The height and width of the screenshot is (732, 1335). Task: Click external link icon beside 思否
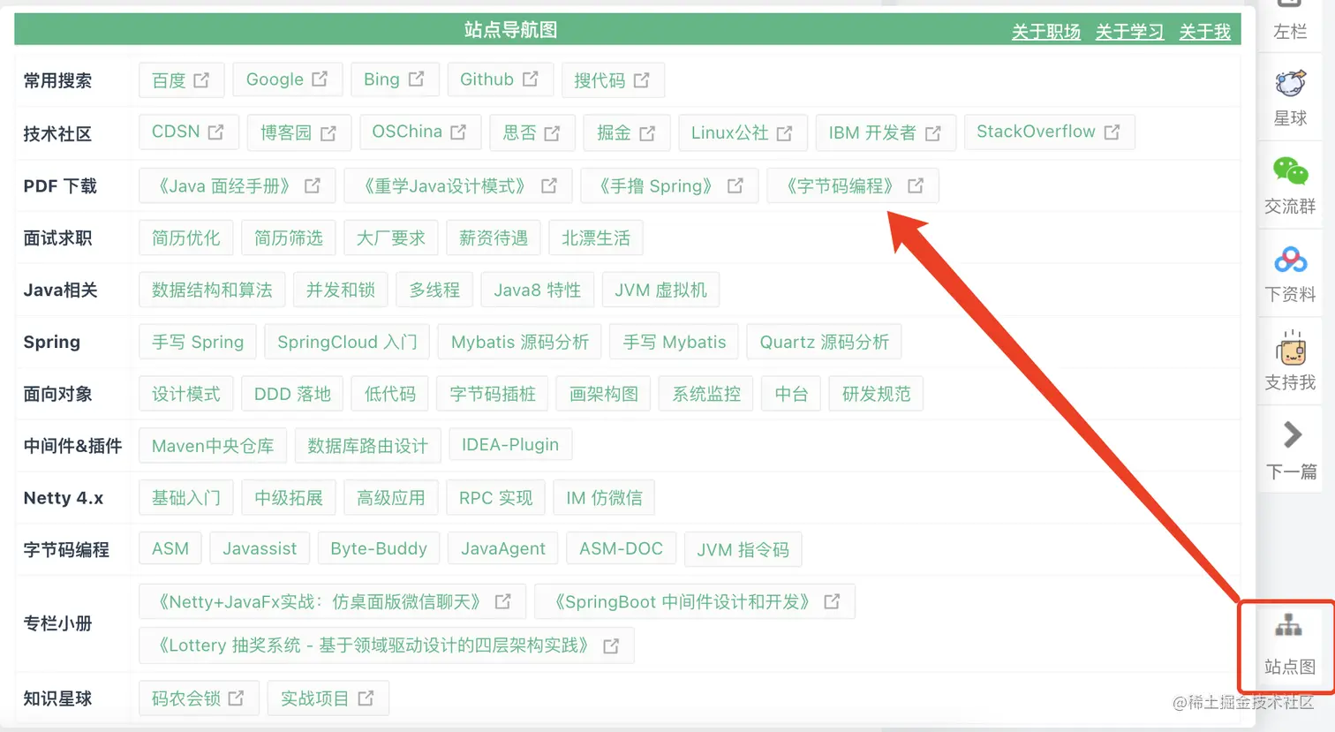pyautogui.click(x=552, y=133)
